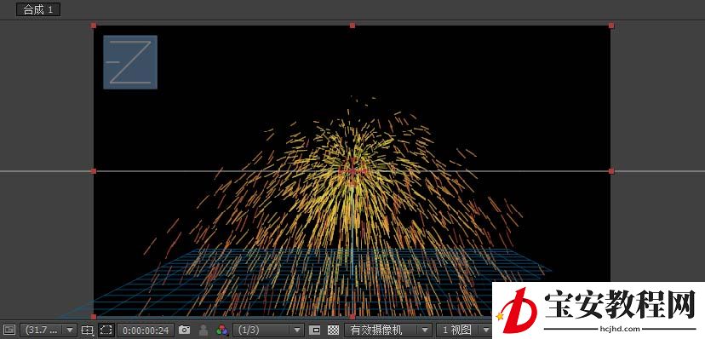Open the 有效摄像机 3D view dropdown
Screen dimensions: 705x339
click(387, 330)
